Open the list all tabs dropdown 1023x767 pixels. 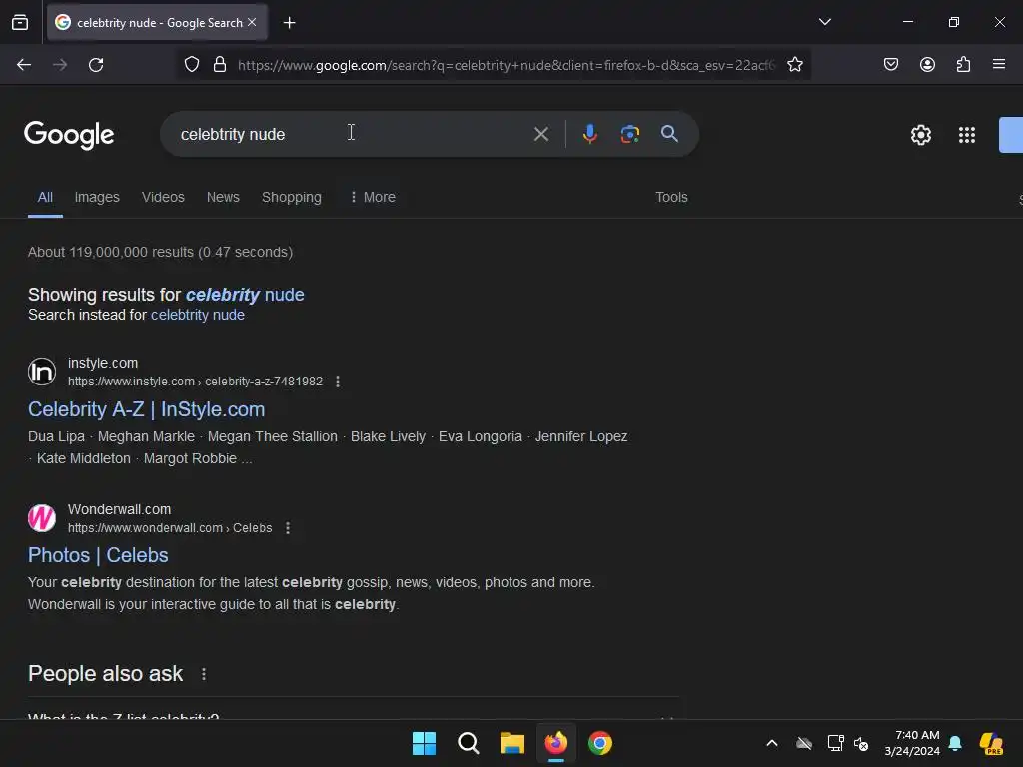pos(824,22)
